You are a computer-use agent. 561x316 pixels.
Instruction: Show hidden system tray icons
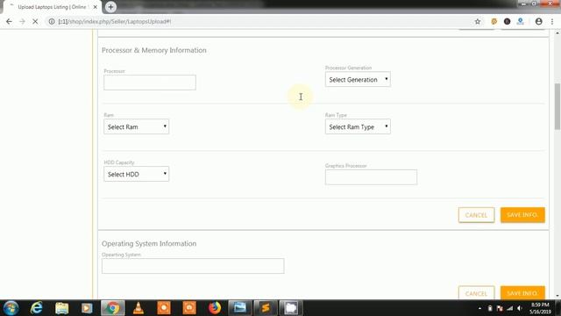pos(479,308)
